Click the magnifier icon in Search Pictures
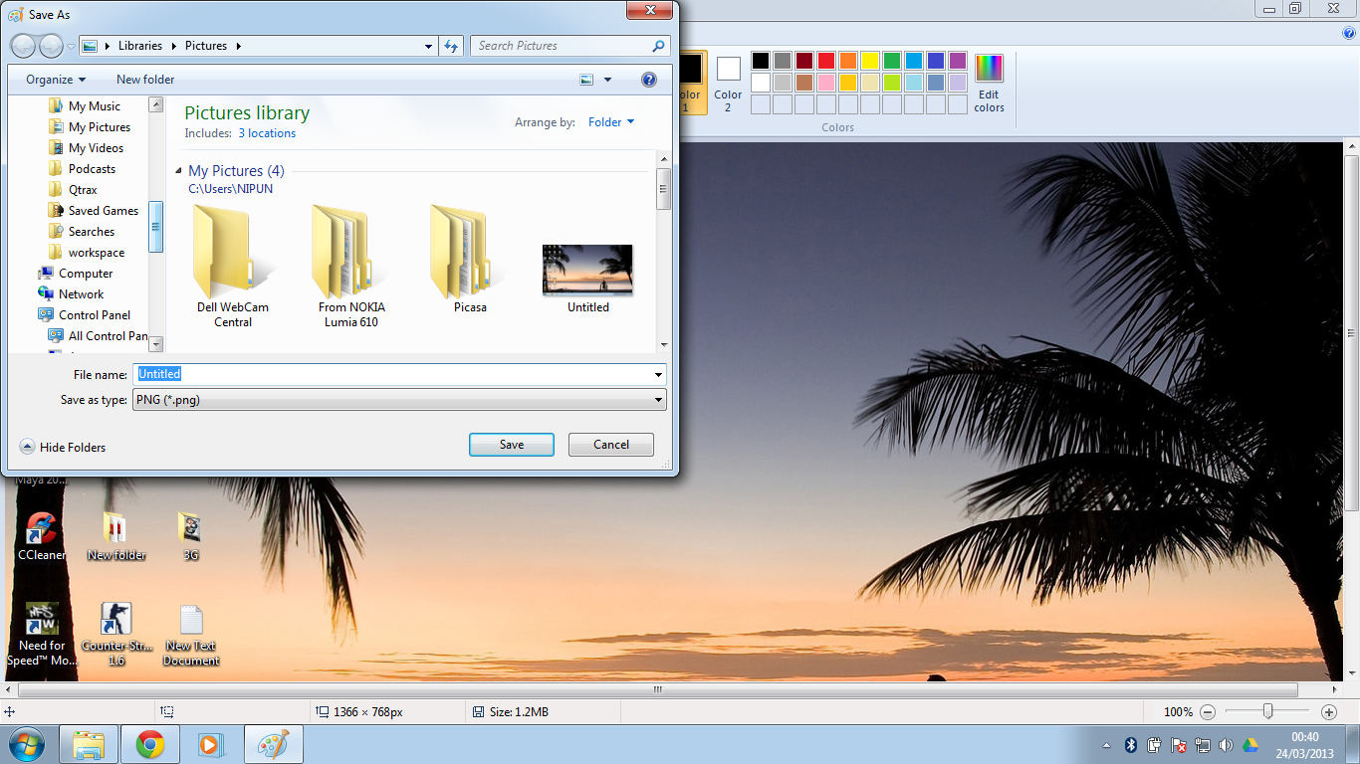This screenshot has height=764, width=1360. coord(658,46)
